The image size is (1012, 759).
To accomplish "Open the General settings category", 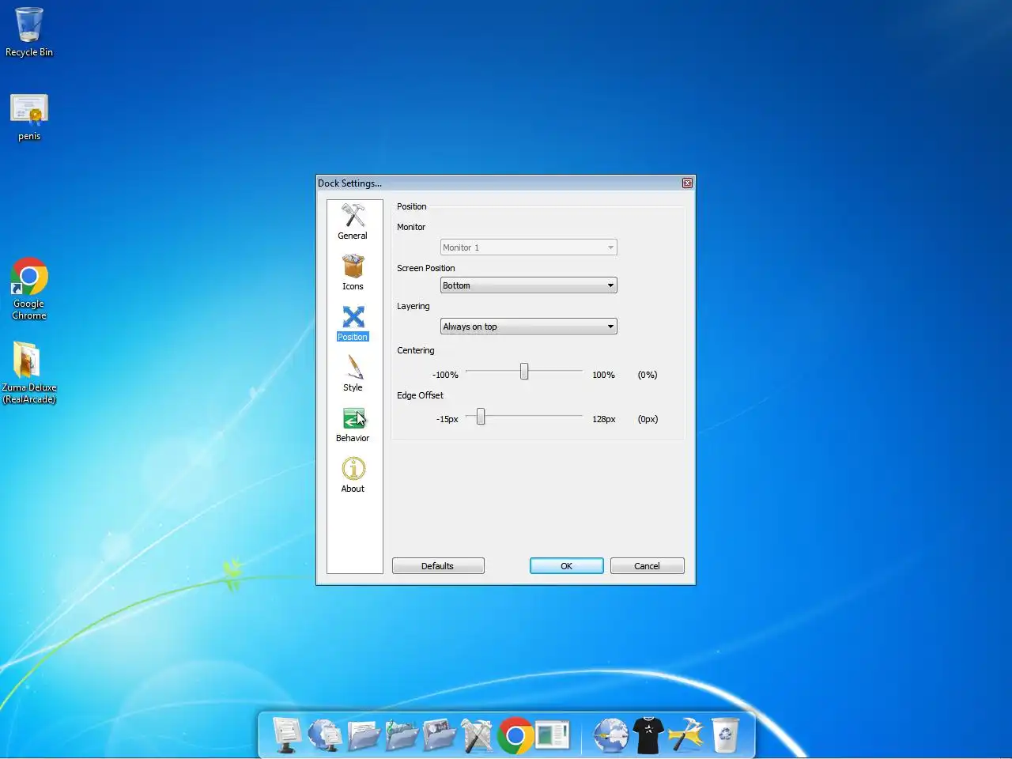I will [353, 222].
